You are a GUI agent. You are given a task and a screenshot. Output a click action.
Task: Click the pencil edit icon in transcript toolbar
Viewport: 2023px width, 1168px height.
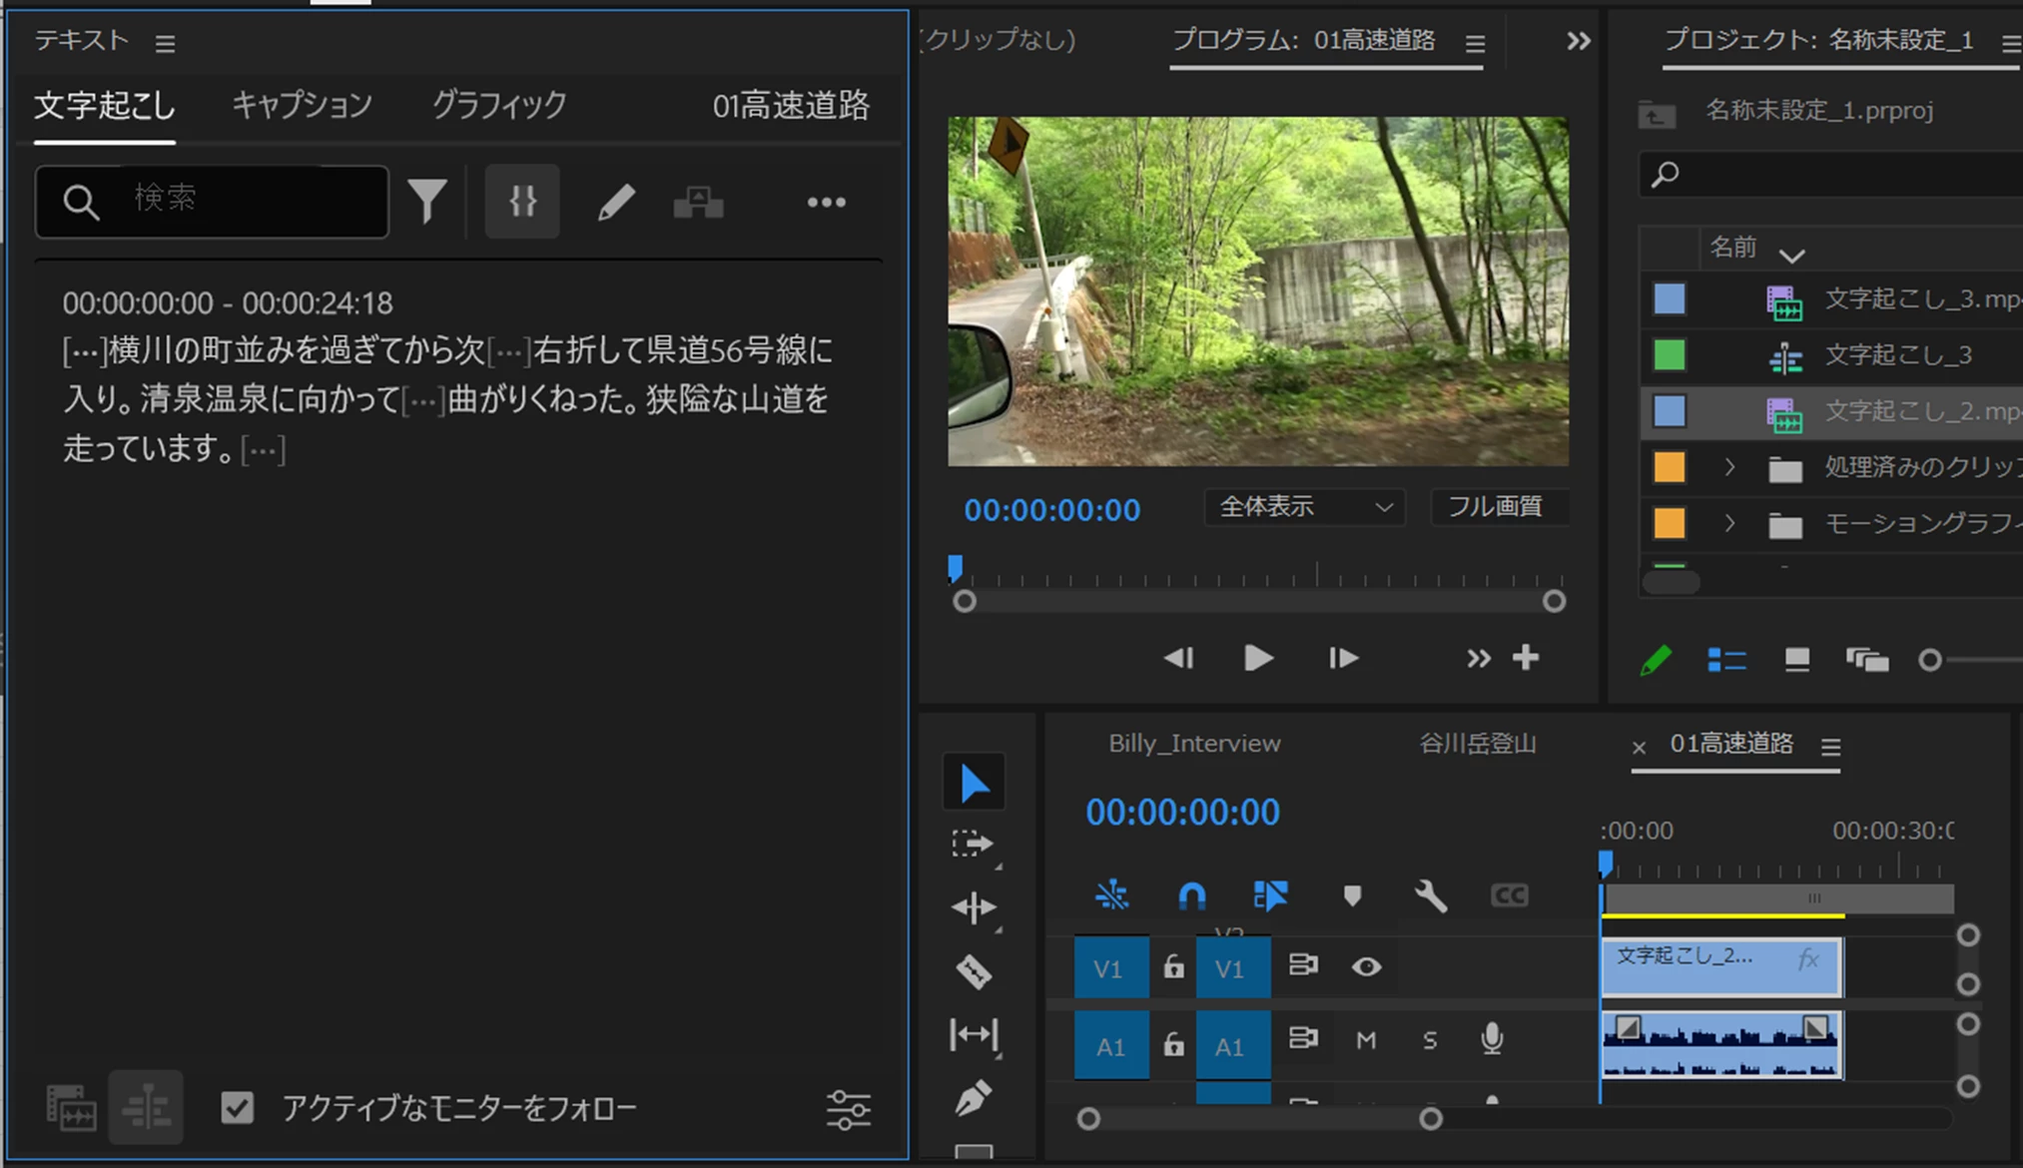click(x=615, y=203)
